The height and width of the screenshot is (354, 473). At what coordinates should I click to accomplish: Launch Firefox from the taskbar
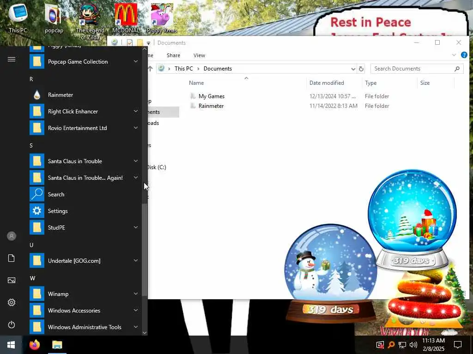tap(34, 345)
